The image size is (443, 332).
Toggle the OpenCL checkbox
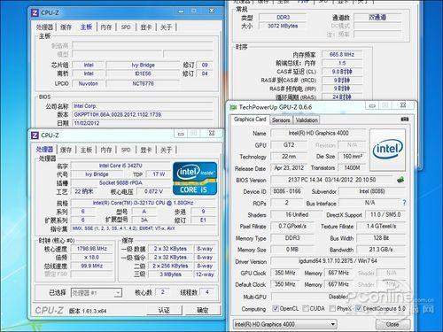pyautogui.click(x=276, y=308)
